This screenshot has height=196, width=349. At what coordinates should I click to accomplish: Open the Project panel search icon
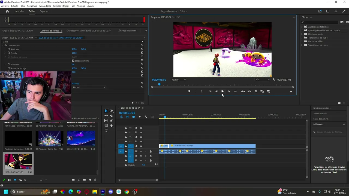pos(79,180)
